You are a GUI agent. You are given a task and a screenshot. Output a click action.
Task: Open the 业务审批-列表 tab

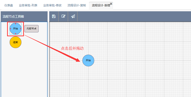pyautogui.click(x=28, y=5)
